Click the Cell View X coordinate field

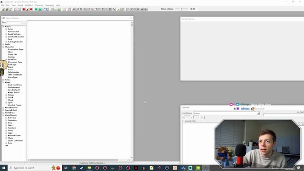pyautogui.click(x=187, y=117)
